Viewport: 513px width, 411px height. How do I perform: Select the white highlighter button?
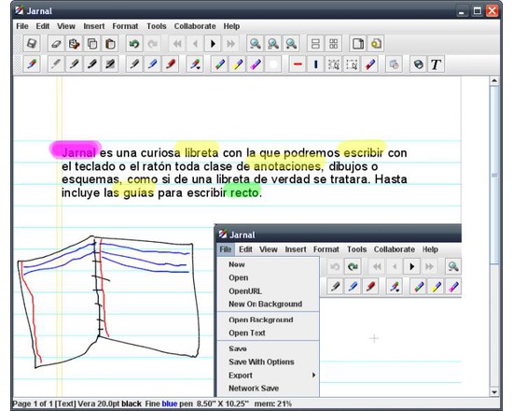coord(273,64)
